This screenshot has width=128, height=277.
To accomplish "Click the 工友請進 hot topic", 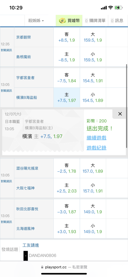I will tap(30, 245).
